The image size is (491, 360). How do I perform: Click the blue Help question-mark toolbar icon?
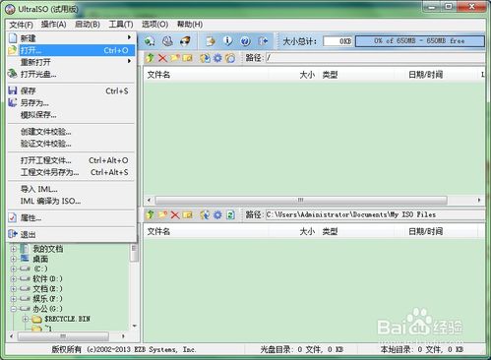[x=245, y=41]
